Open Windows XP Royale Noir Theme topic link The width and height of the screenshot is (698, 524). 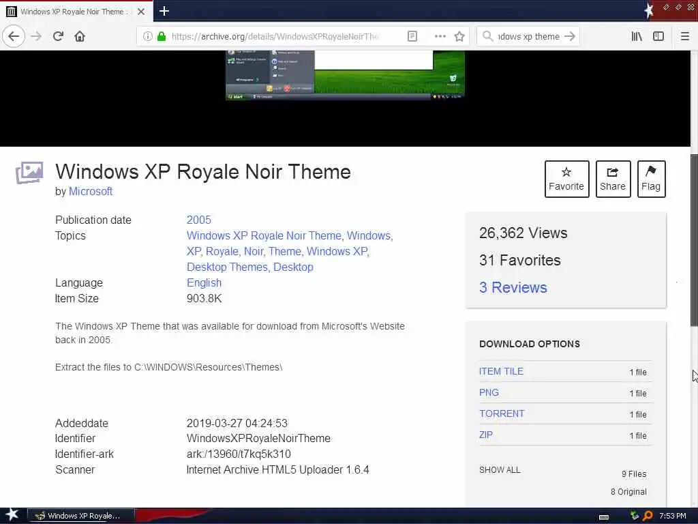[x=264, y=235]
